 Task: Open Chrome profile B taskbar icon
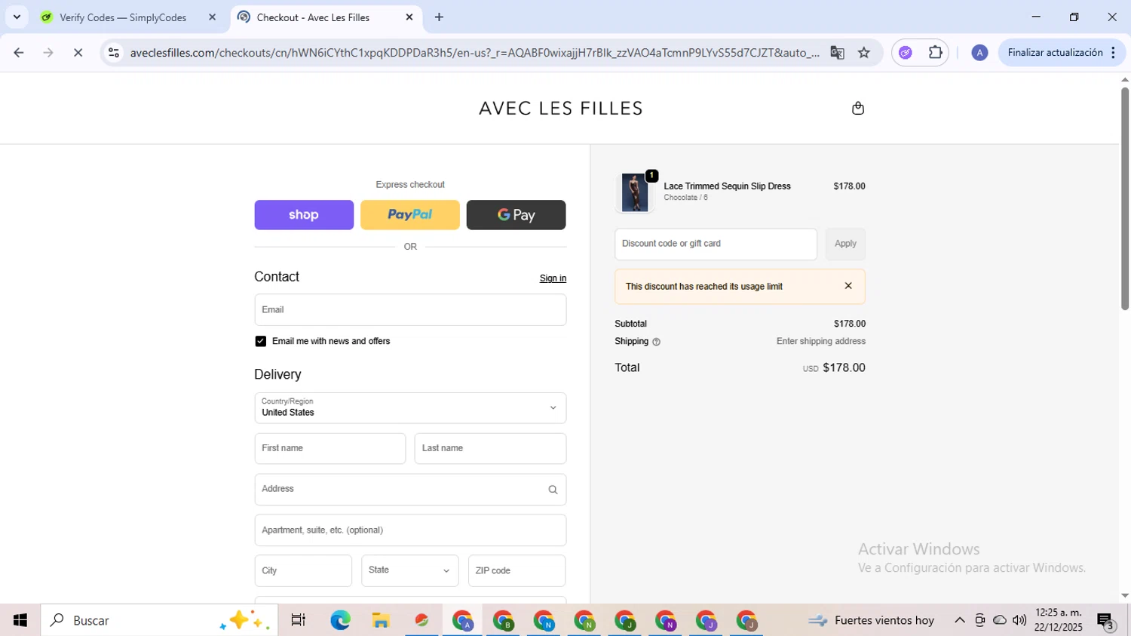(504, 620)
